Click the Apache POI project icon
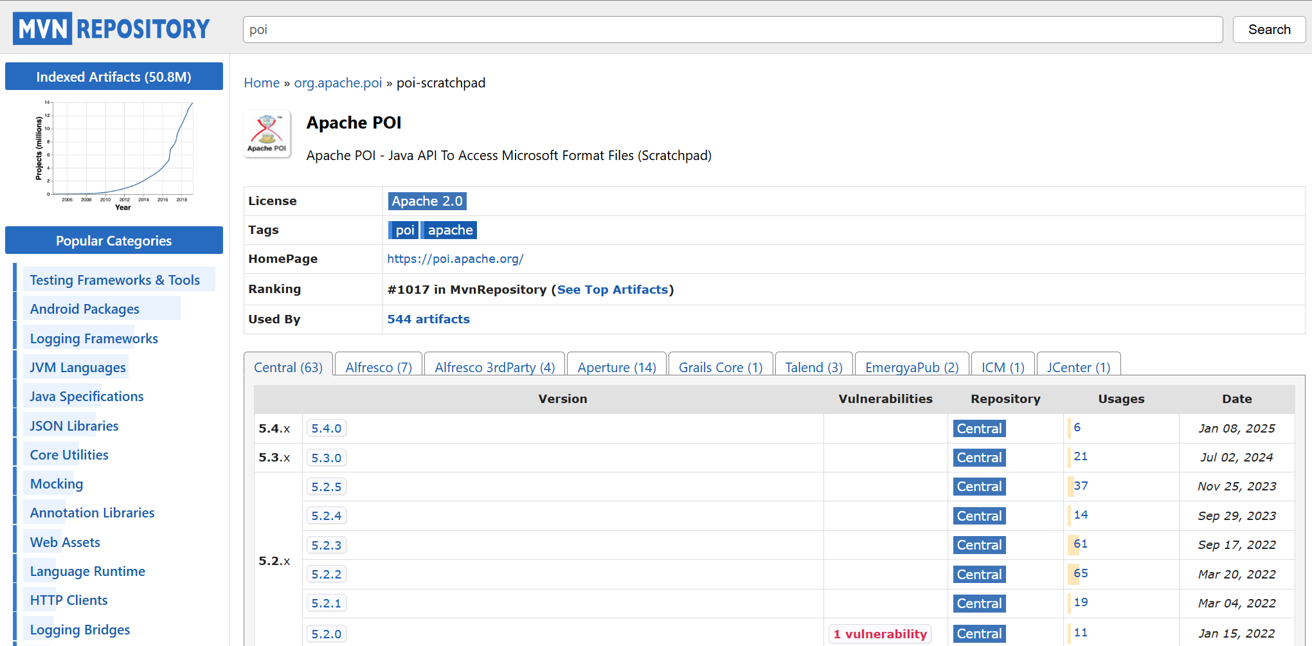This screenshot has width=1312, height=646. (267, 134)
